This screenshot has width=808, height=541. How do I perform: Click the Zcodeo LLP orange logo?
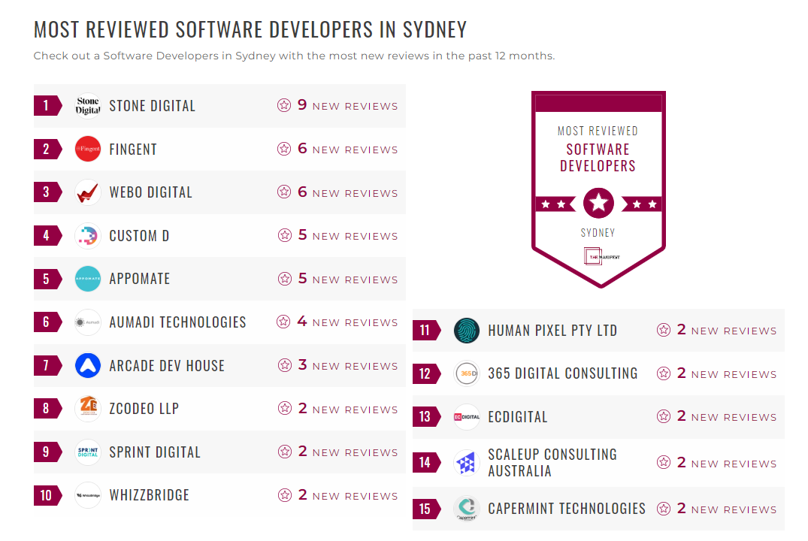coord(88,409)
